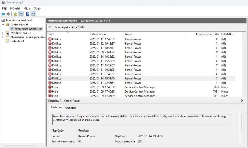Select Előfizetések tree item
The height and width of the screenshot is (148, 248).
pyautogui.click(x=17, y=41)
